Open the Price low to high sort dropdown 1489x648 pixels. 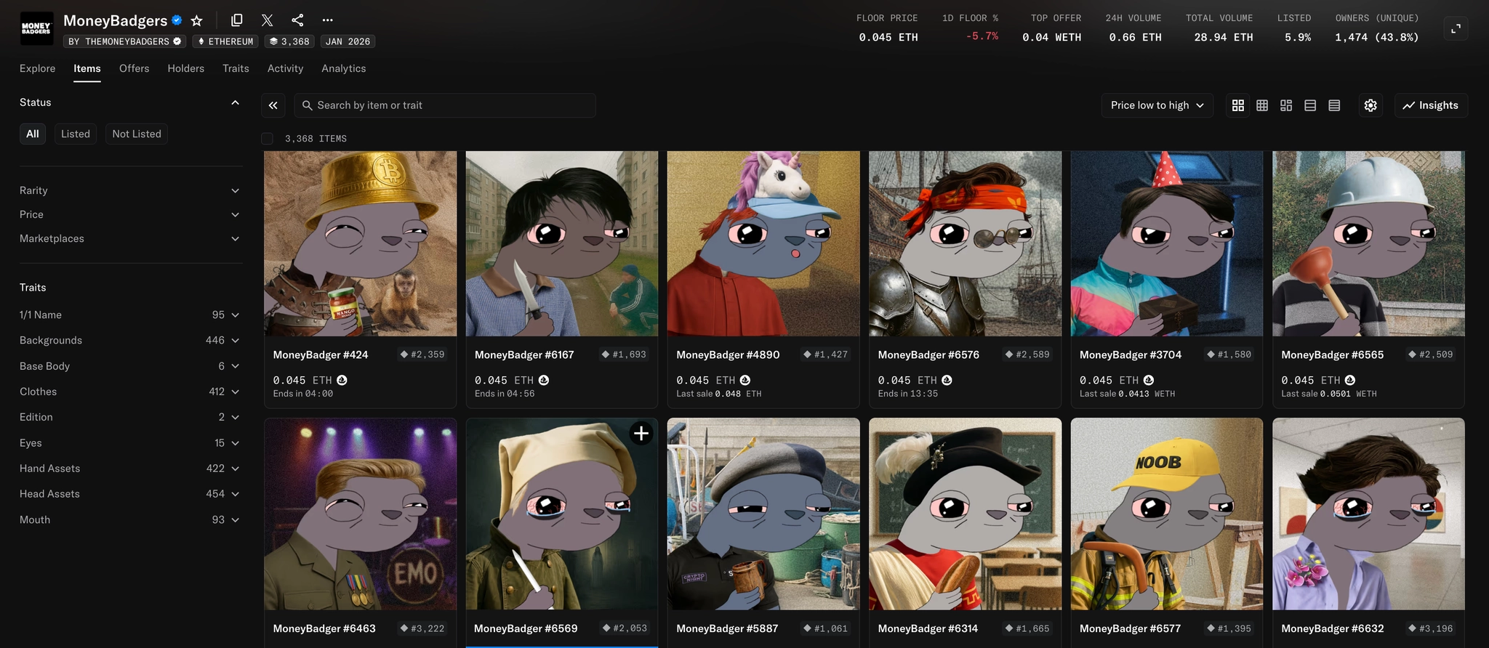click(x=1156, y=105)
